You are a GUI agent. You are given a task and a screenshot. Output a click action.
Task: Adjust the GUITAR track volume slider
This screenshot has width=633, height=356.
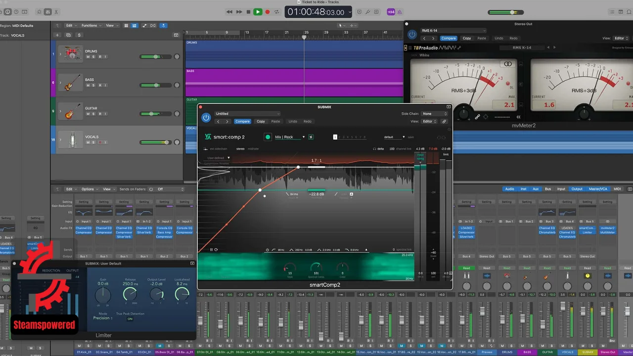(156, 114)
